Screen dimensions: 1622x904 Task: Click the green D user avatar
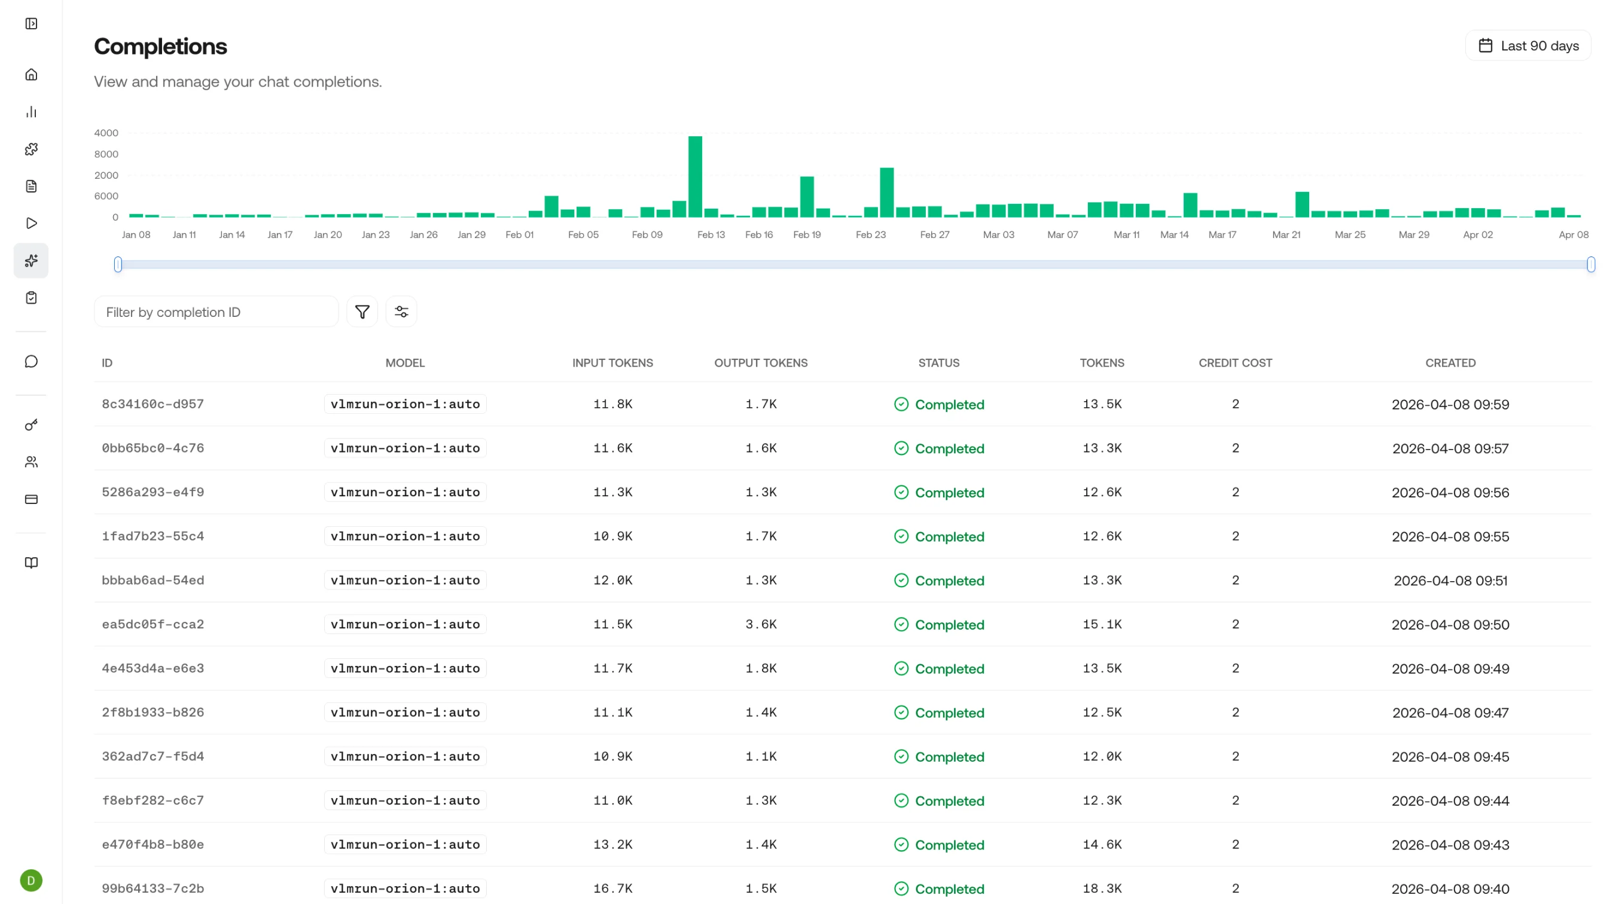tap(31, 880)
